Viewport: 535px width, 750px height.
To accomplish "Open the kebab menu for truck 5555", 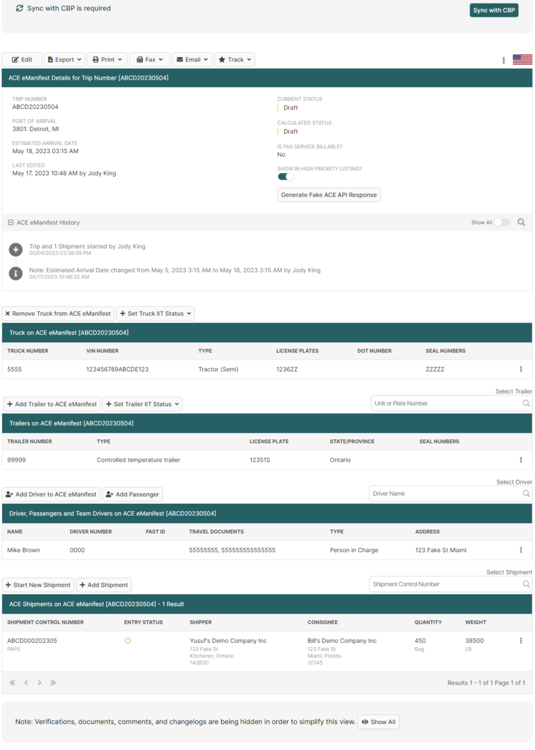I will point(522,369).
